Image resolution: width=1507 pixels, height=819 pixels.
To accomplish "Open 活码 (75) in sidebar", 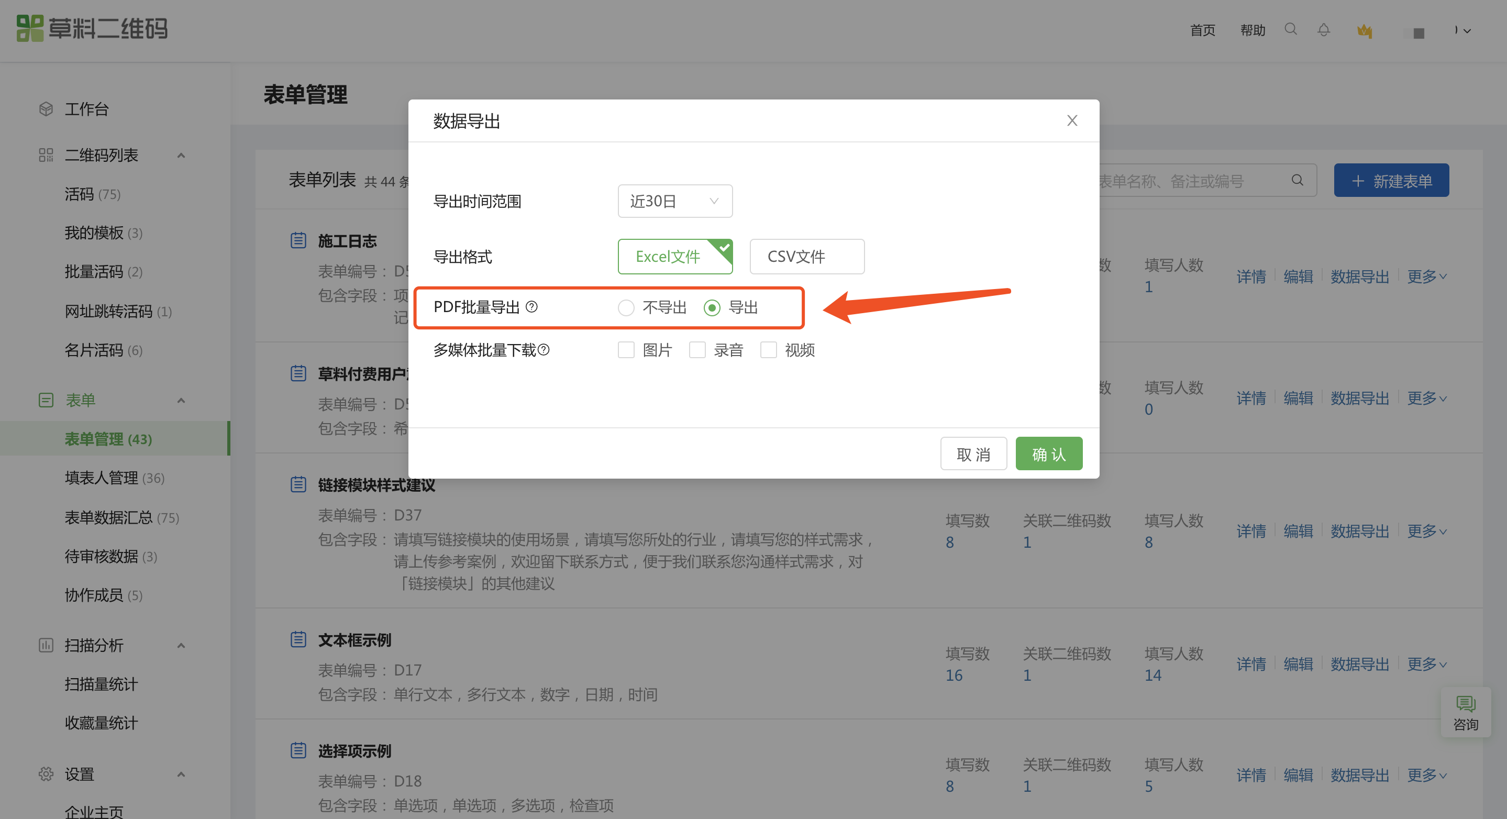I will (93, 194).
